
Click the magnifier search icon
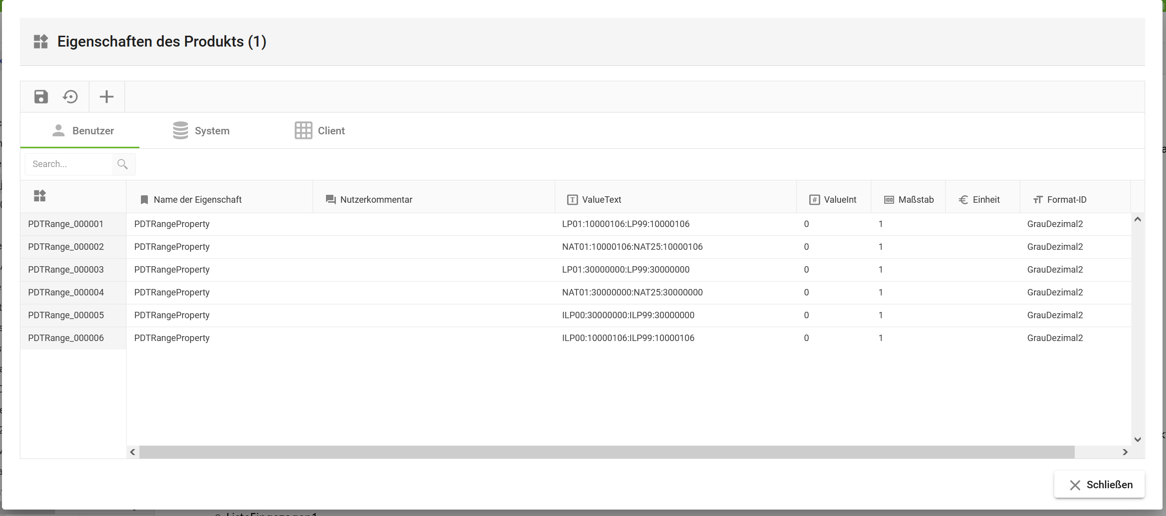123,164
